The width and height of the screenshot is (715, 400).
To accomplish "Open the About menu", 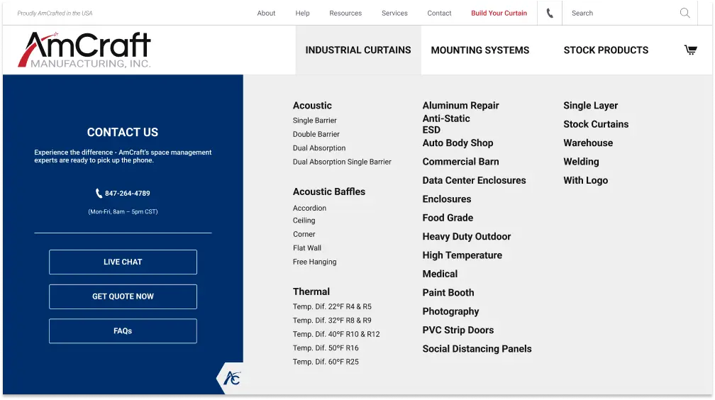I will 266,13.
